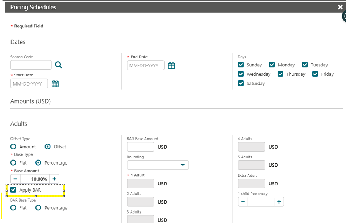Open the End Date calendar picker
This screenshot has height=223, width=346.
point(171,65)
